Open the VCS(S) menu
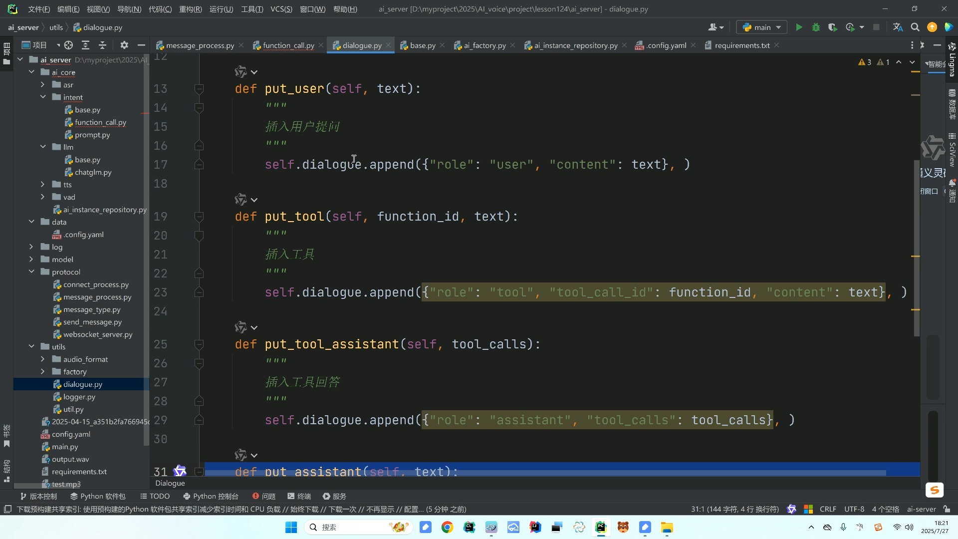Image resolution: width=958 pixels, height=539 pixels. (281, 9)
